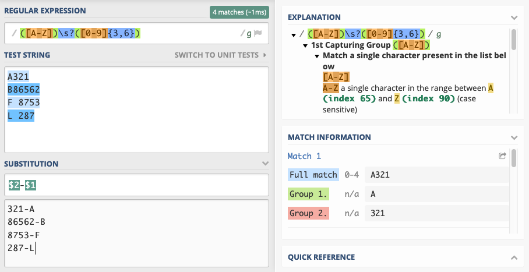Collapse the Explanation panel chevron
This screenshot has width=529, height=272.
pyautogui.click(x=514, y=17)
